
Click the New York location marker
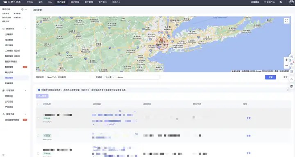161,40
